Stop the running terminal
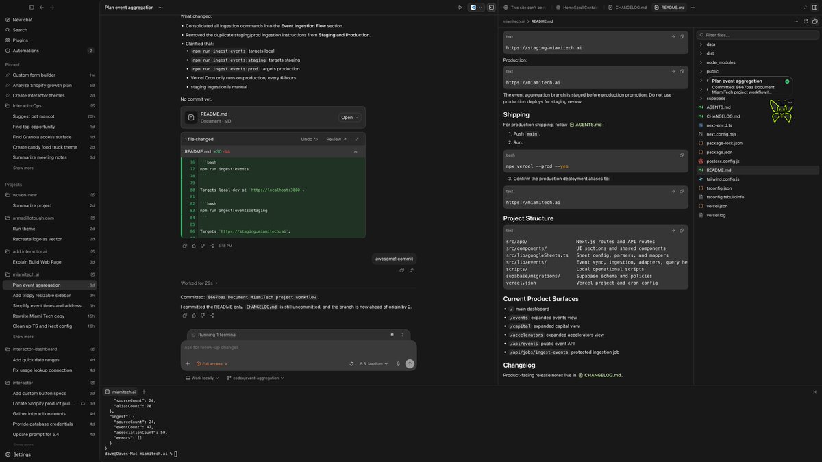The width and height of the screenshot is (822, 462). pos(392,335)
